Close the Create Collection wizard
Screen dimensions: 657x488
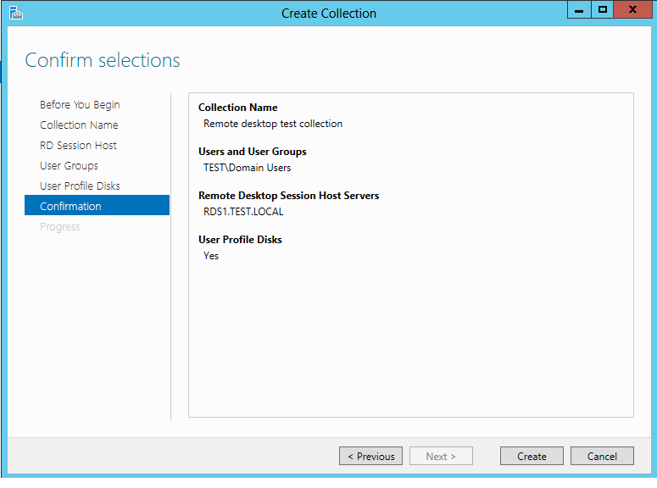pos(632,9)
